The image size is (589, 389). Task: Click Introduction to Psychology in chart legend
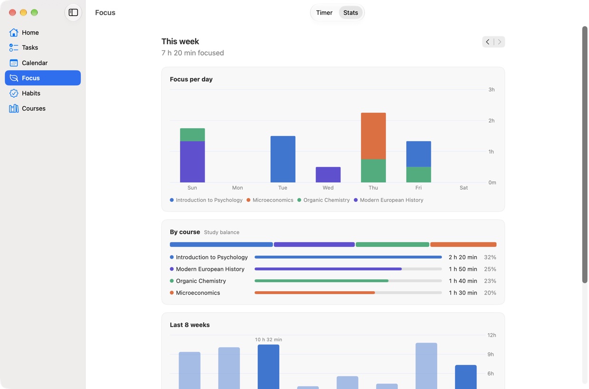coord(206,200)
